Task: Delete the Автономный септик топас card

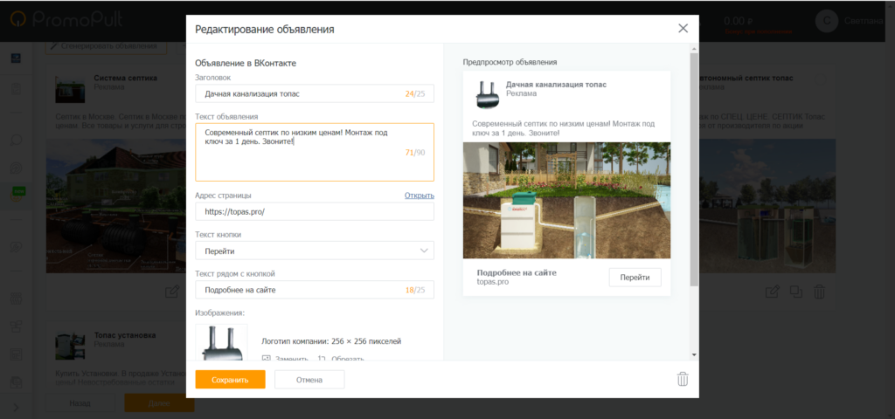Action: coord(819,292)
